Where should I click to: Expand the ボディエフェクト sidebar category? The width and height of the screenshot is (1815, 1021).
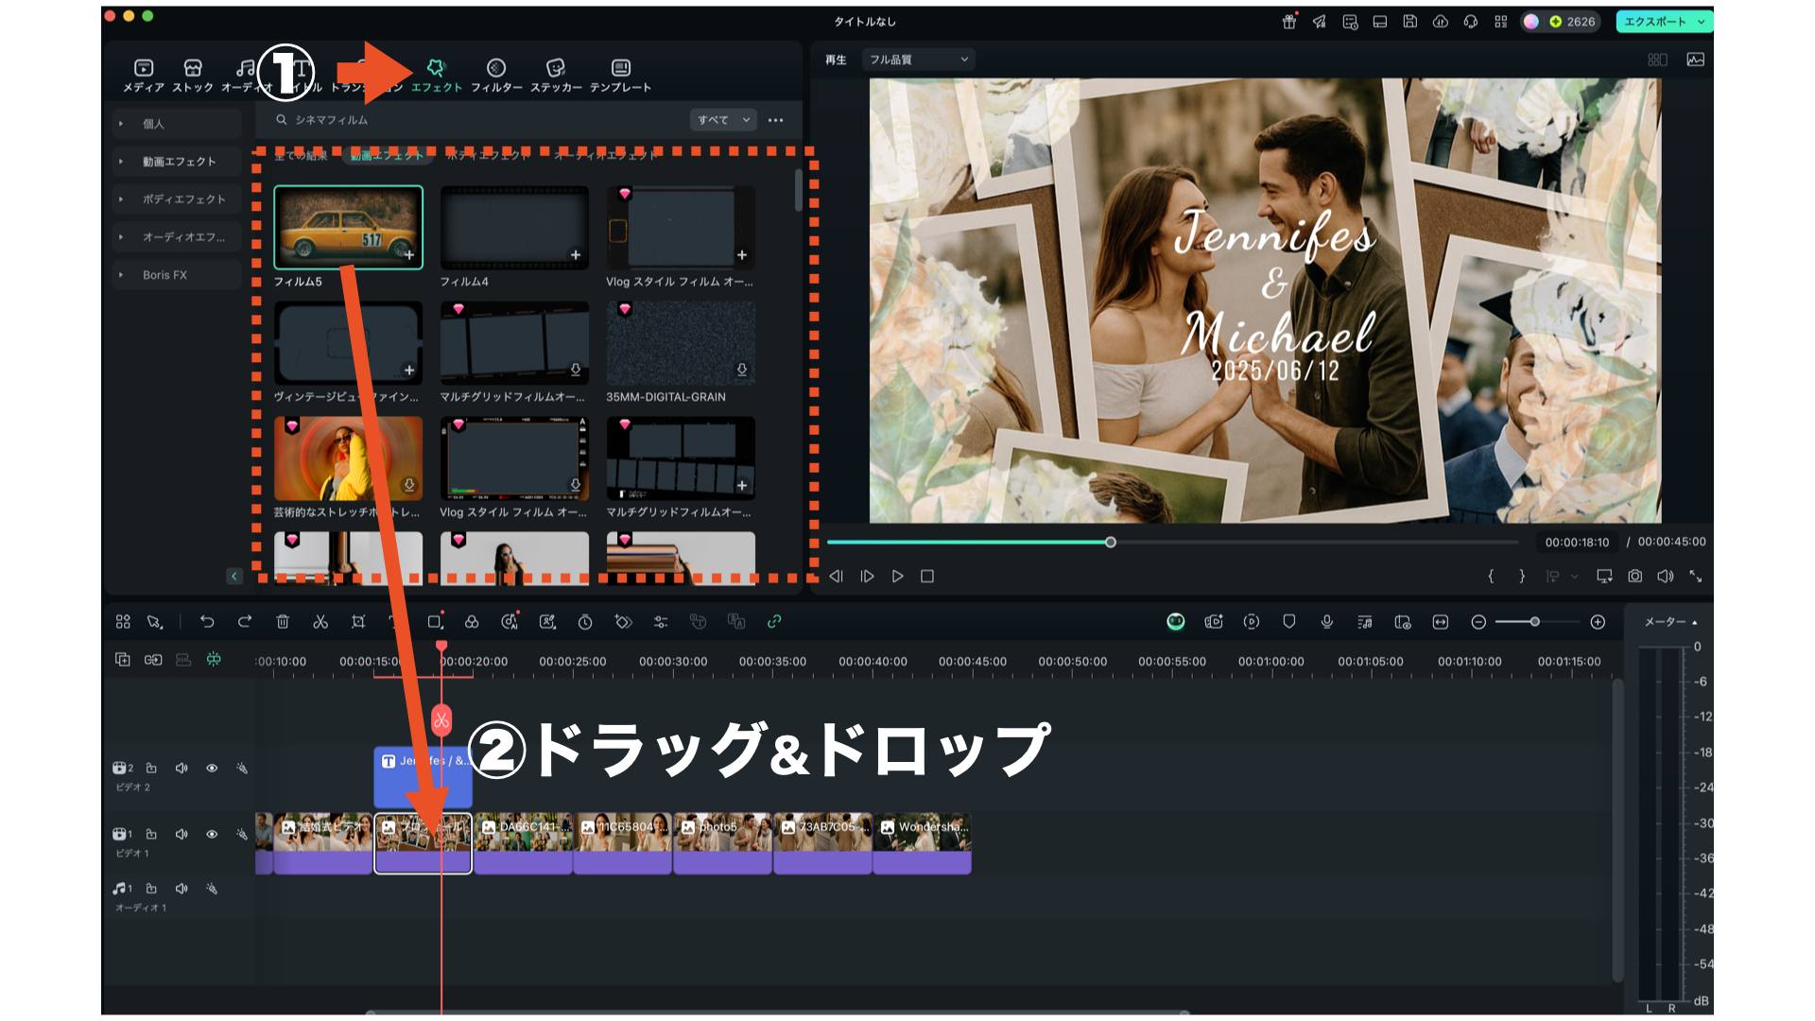(177, 199)
